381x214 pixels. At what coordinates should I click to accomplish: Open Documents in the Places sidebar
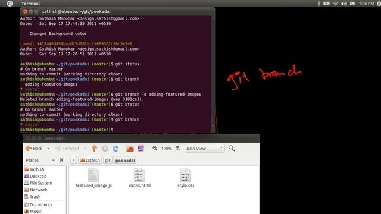point(38,204)
